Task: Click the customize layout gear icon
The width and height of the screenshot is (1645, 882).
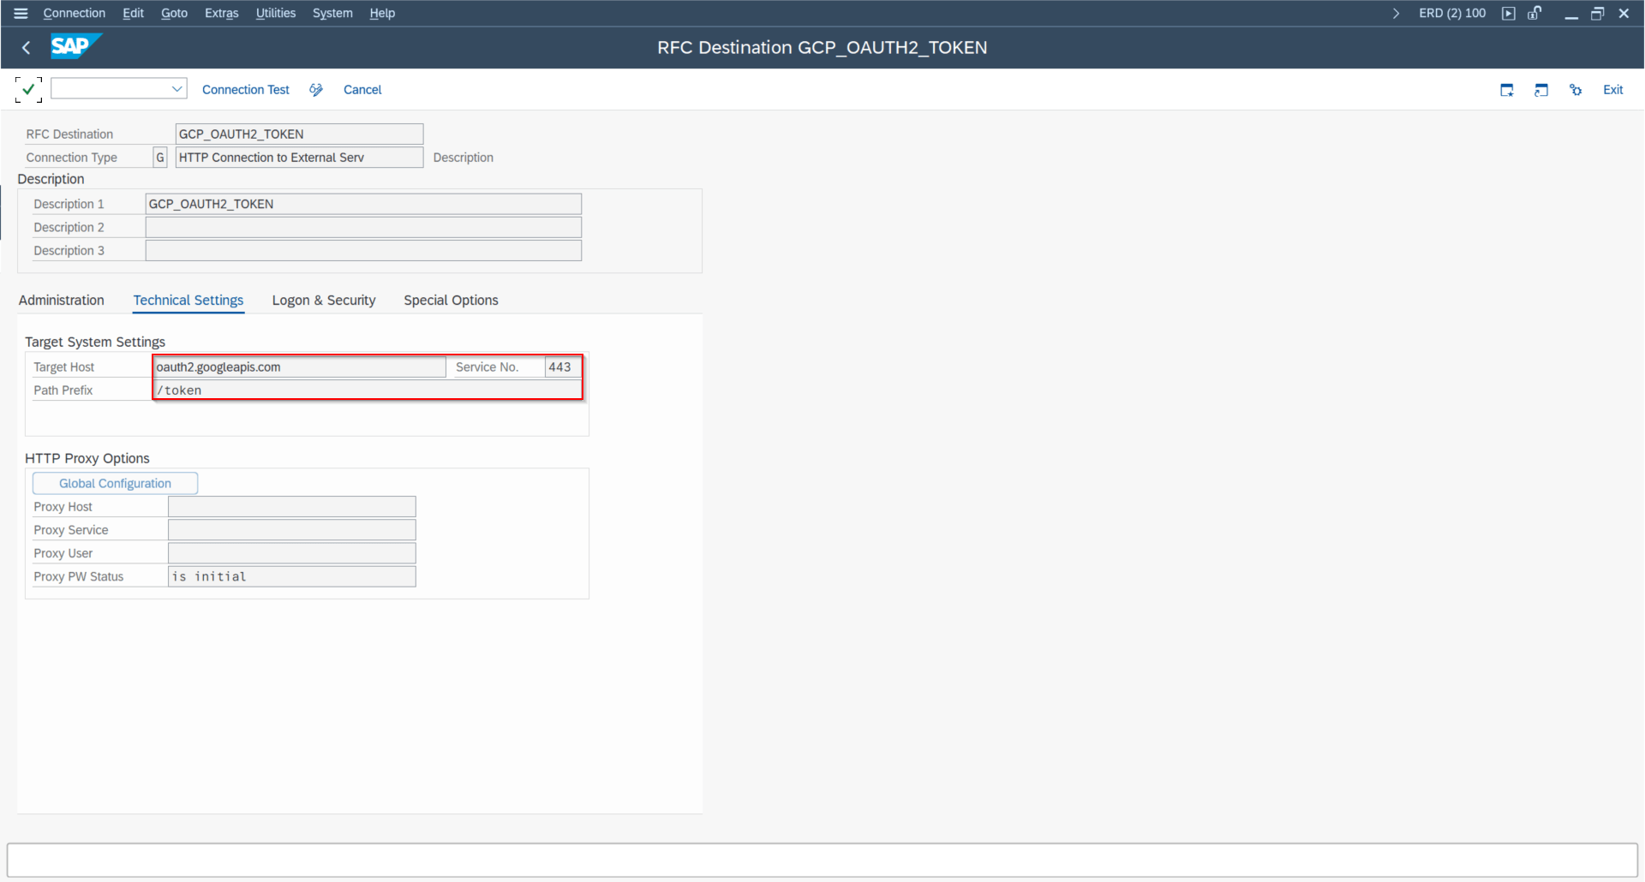Action: 1576,90
